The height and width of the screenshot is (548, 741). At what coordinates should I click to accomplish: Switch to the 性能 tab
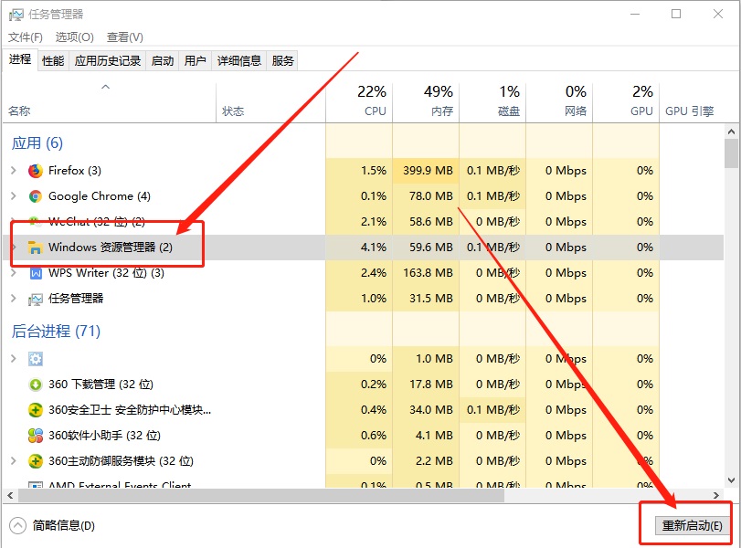(x=53, y=61)
